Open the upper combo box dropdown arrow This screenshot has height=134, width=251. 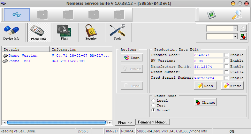tap(235, 28)
